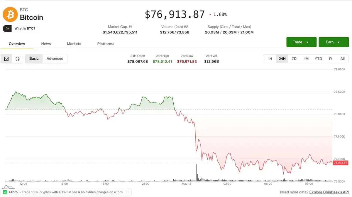Toggle chart mode to Basic
The width and height of the screenshot is (352, 197).
pos(34,59)
